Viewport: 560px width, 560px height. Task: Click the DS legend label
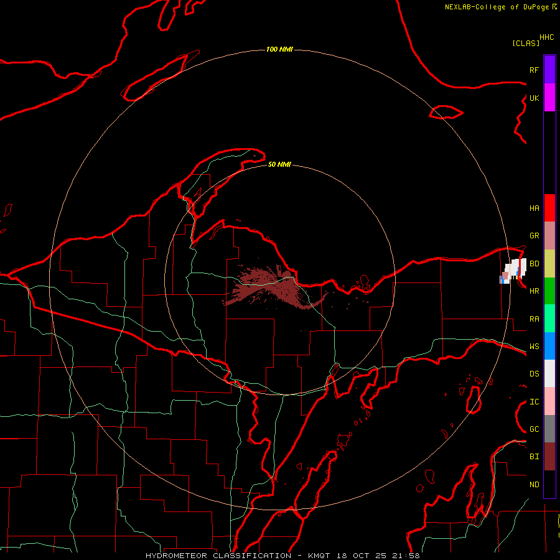tap(534, 374)
